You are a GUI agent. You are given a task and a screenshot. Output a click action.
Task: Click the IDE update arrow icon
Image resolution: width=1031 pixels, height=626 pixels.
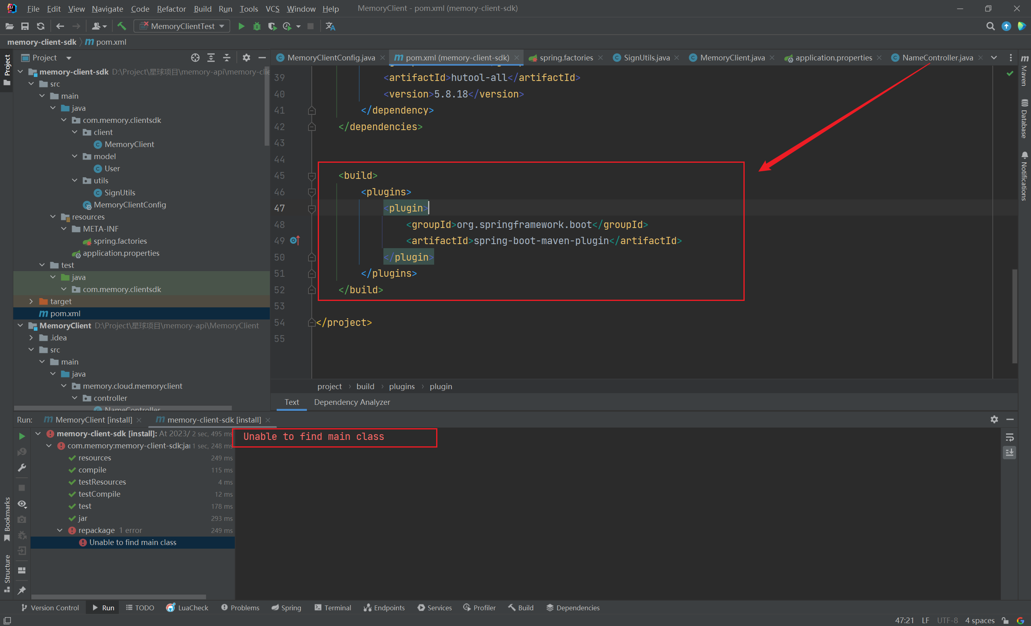click(1006, 26)
